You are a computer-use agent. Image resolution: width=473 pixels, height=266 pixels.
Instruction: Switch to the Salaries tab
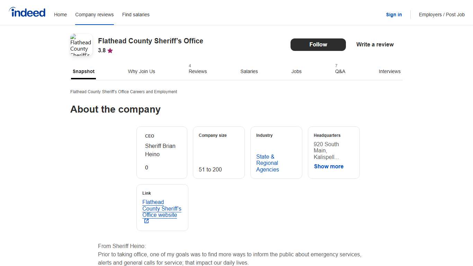(249, 71)
